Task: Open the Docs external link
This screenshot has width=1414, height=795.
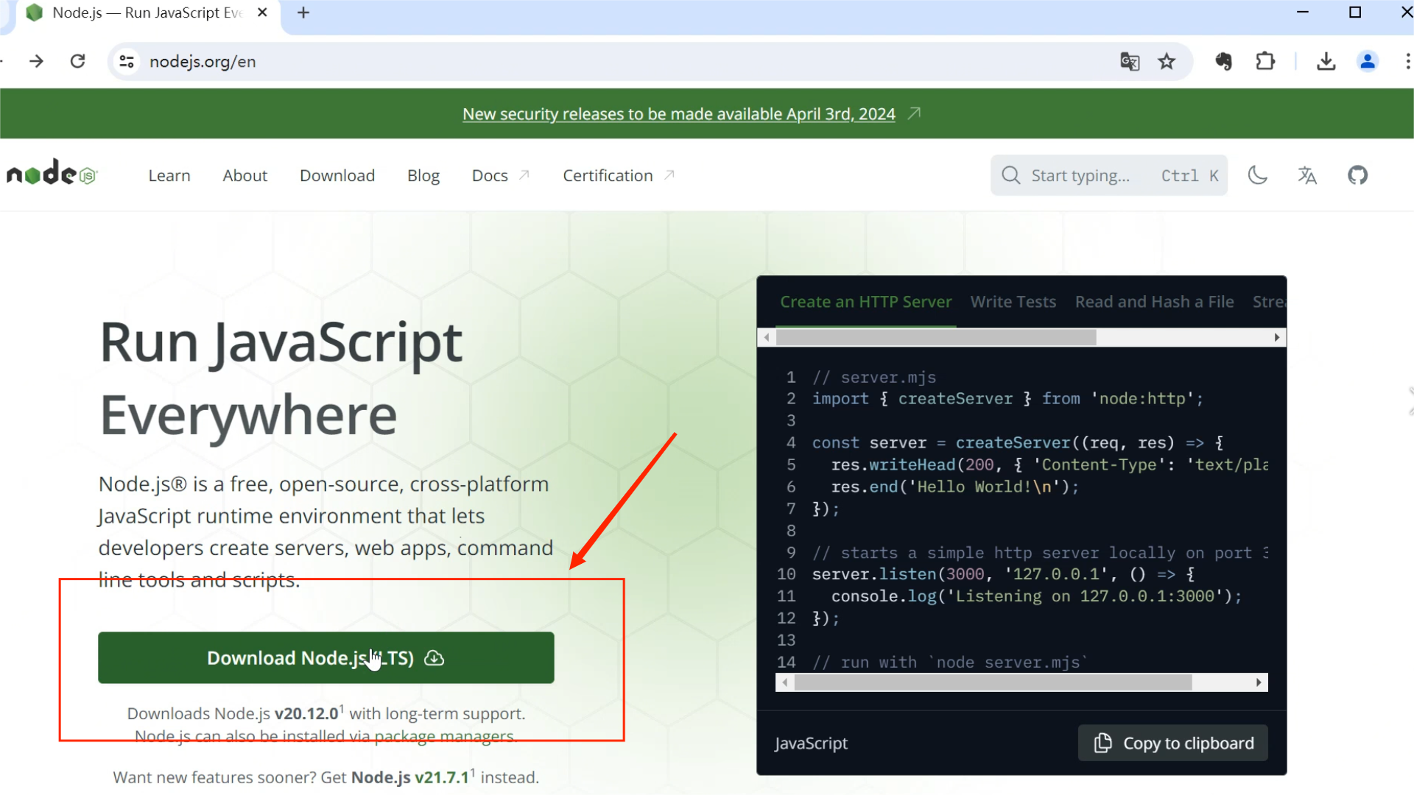Action: tap(501, 175)
